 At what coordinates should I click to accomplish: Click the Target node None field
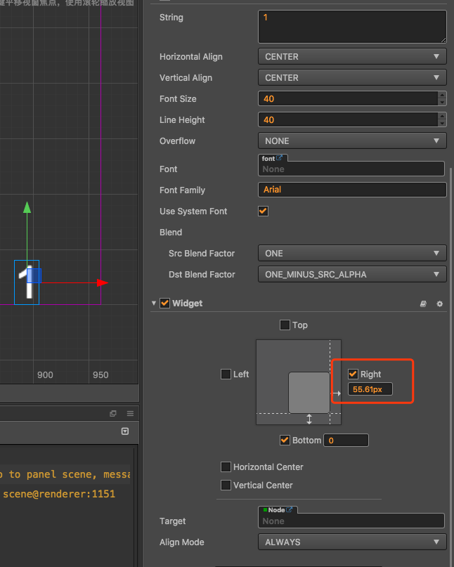pyautogui.click(x=351, y=521)
